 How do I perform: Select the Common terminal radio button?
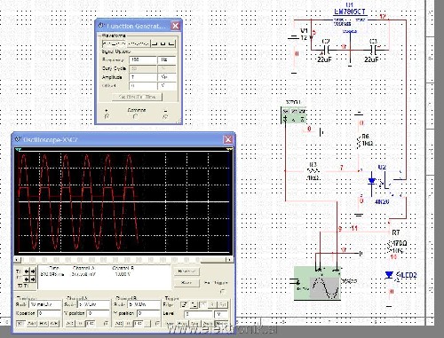pyautogui.click(x=136, y=117)
